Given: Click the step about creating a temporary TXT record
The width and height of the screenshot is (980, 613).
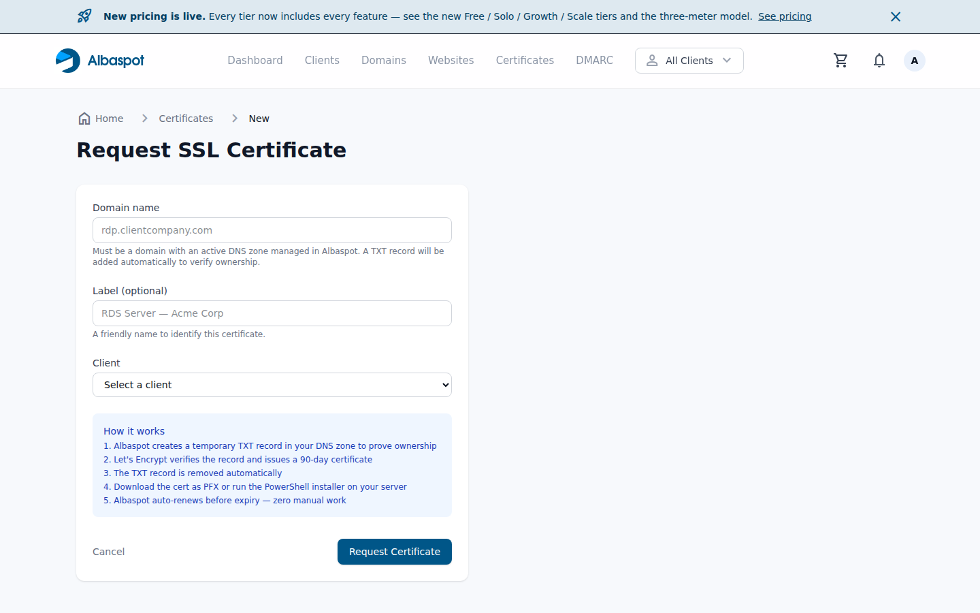Looking at the screenshot, I should (270, 446).
